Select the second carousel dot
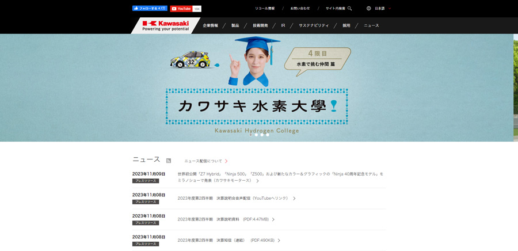The height and width of the screenshot is (251, 518). tap(256, 135)
